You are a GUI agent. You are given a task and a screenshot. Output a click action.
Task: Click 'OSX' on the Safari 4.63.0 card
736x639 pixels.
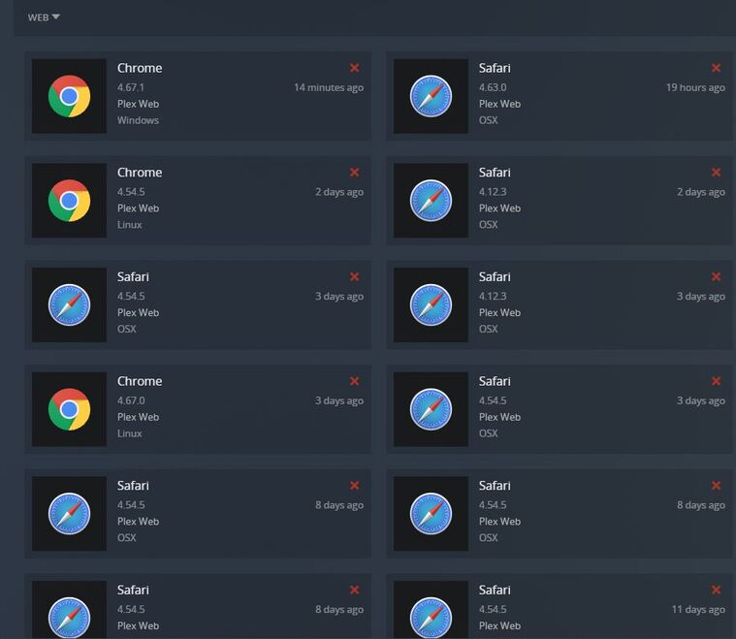pos(488,120)
